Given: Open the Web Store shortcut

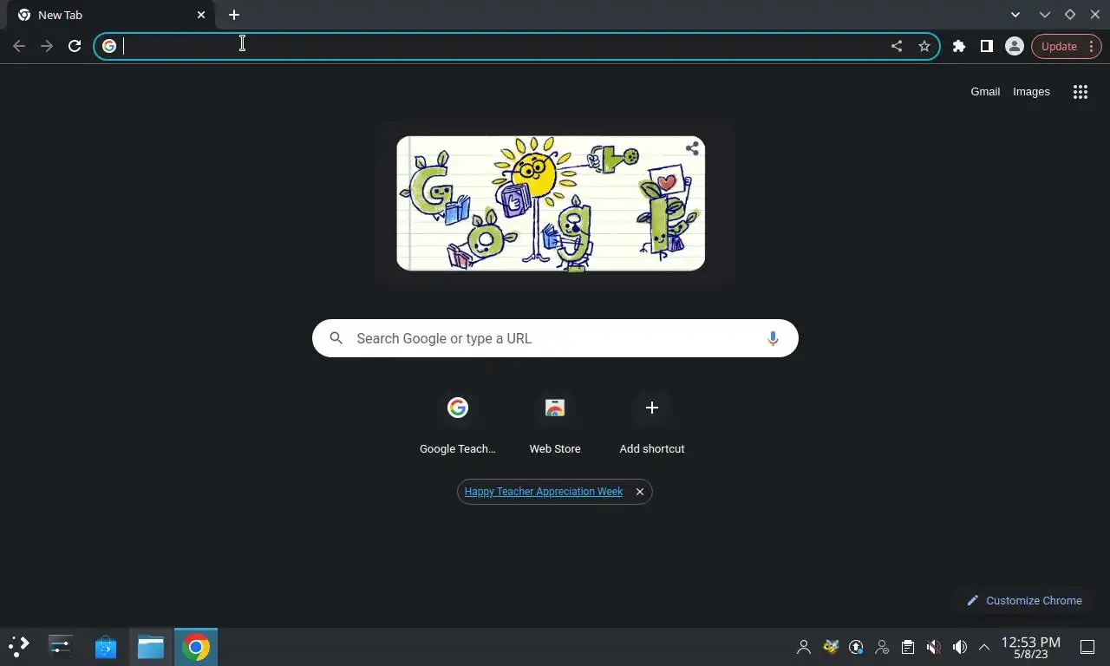Looking at the screenshot, I should [x=555, y=424].
